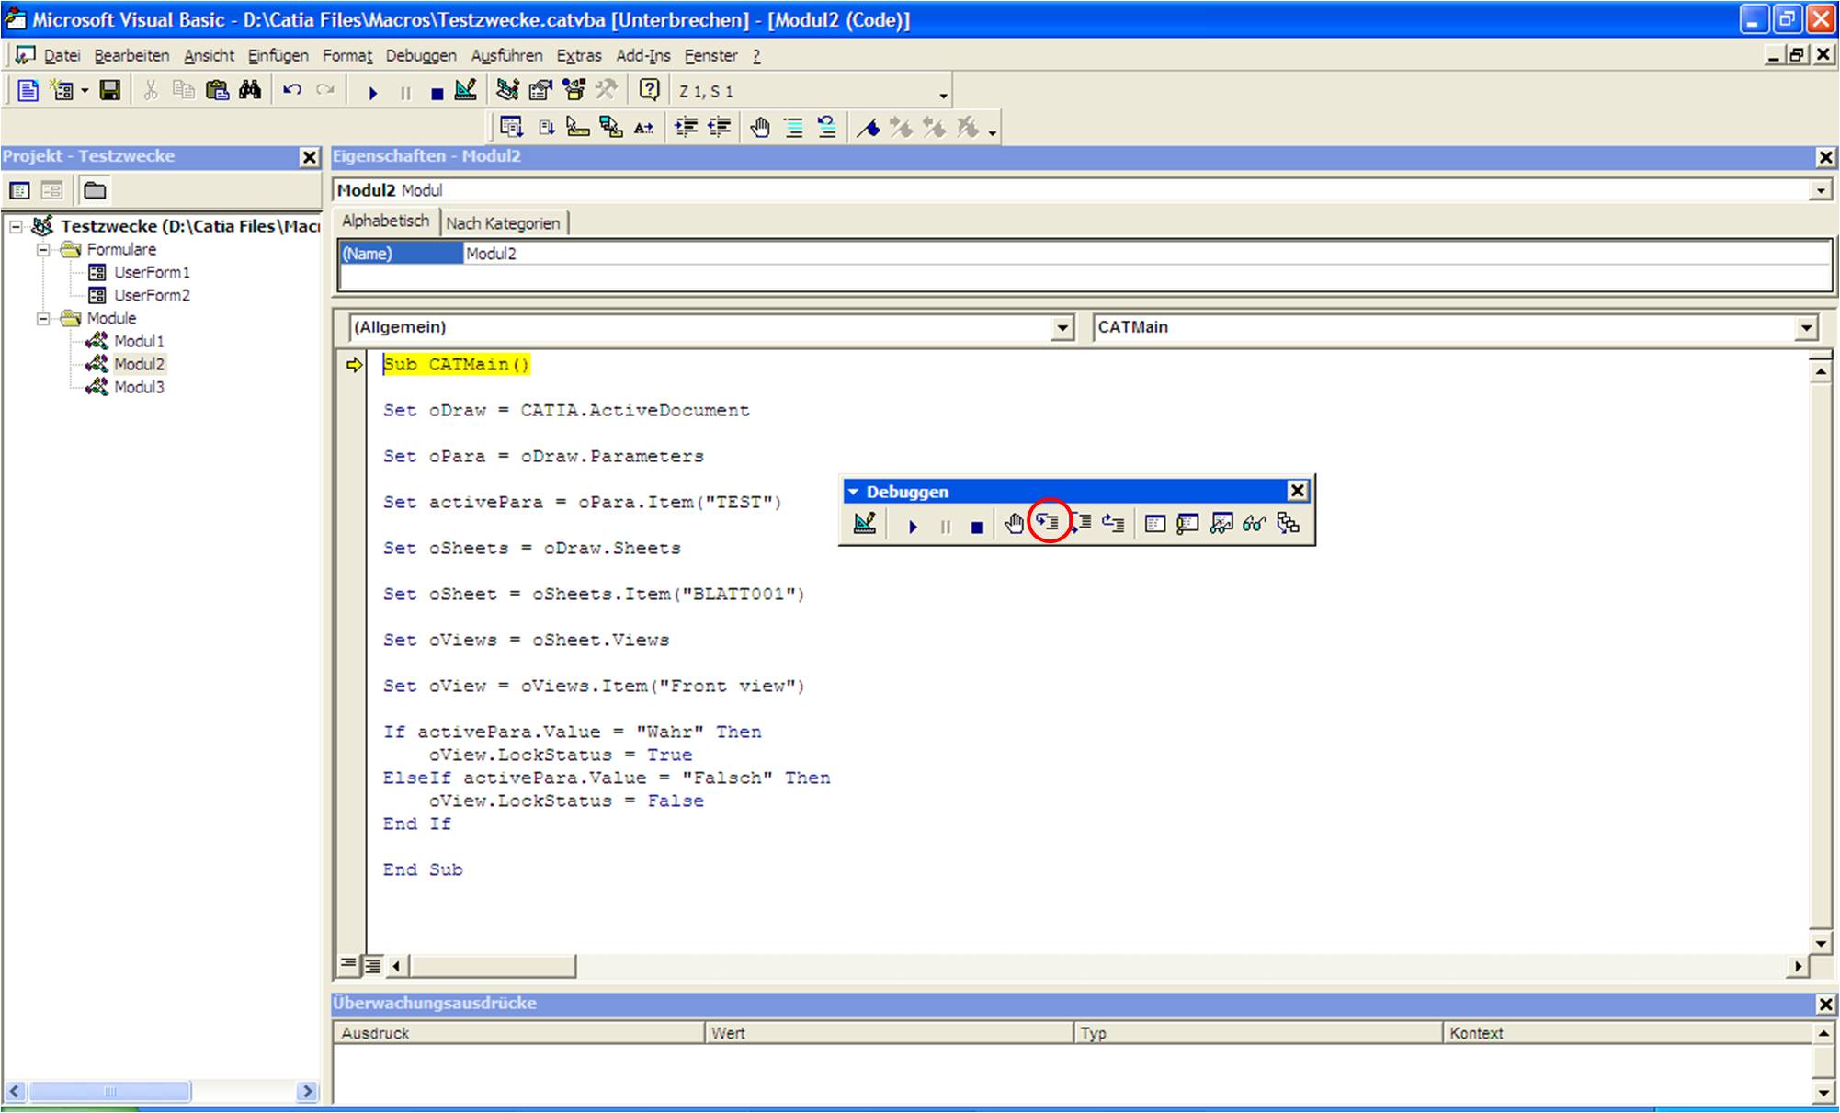1840x1113 pixels.
Task: Toggle breakpoint hand icon in Edit toolbar
Action: pyautogui.click(x=759, y=127)
